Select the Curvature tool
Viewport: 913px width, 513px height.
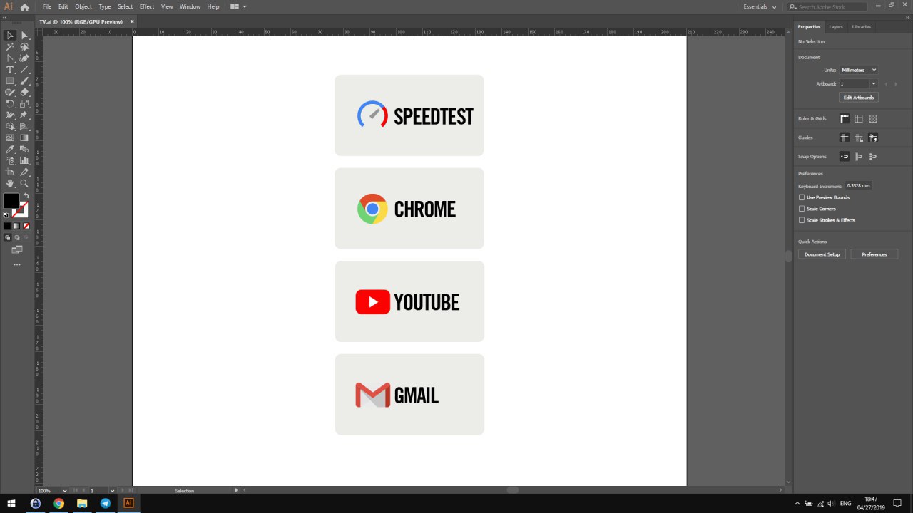pos(24,58)
